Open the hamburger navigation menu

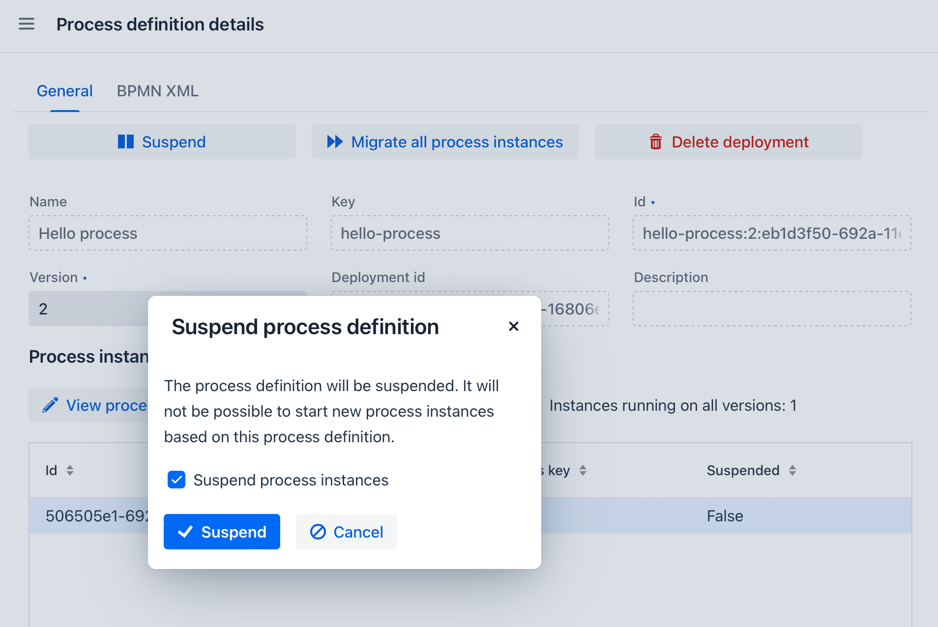pyautogui.click(x=26, y=24)
